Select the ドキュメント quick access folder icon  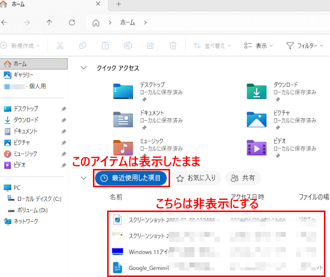coord(123,119)
